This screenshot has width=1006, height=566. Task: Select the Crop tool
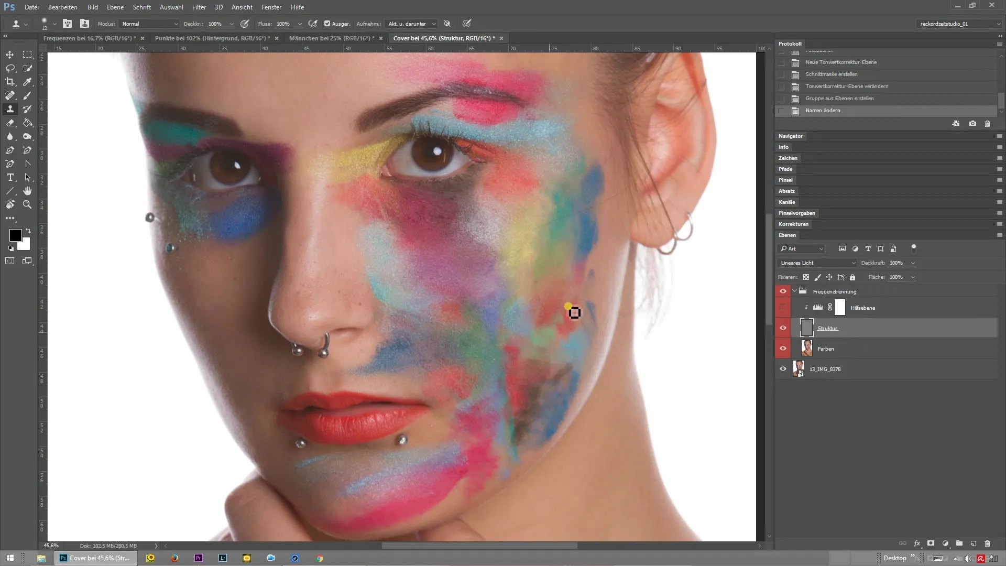(x=10, y=82)
